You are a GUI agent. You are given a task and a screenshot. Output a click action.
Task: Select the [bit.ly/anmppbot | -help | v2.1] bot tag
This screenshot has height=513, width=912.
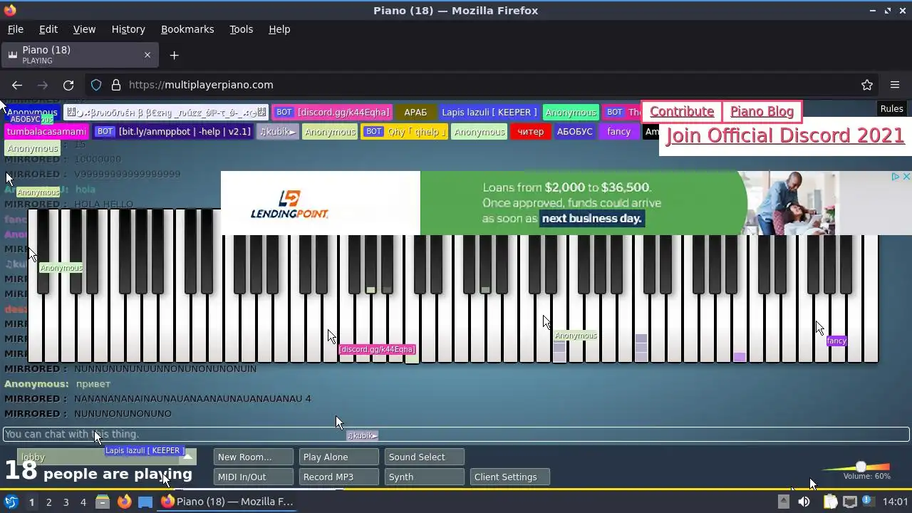173,132
